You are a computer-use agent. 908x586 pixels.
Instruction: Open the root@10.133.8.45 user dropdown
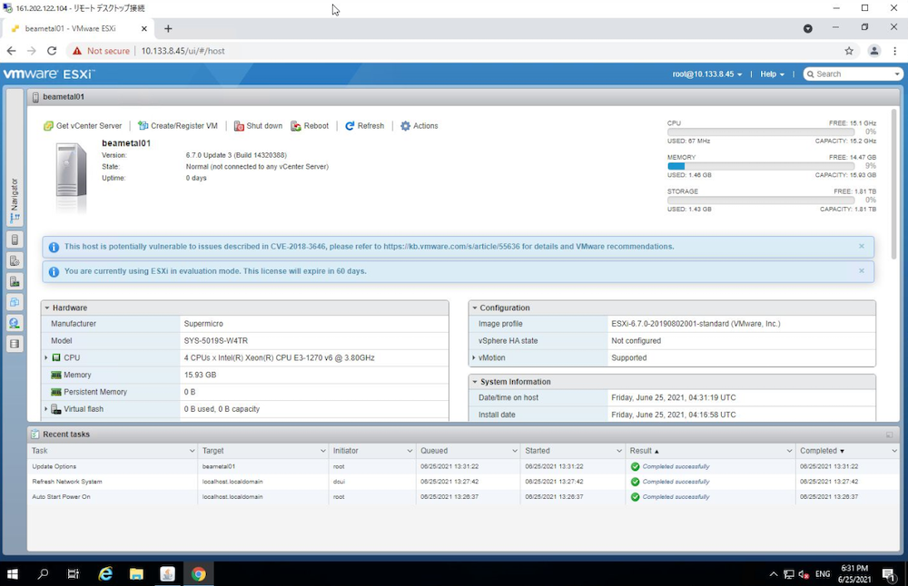point(706,74)
